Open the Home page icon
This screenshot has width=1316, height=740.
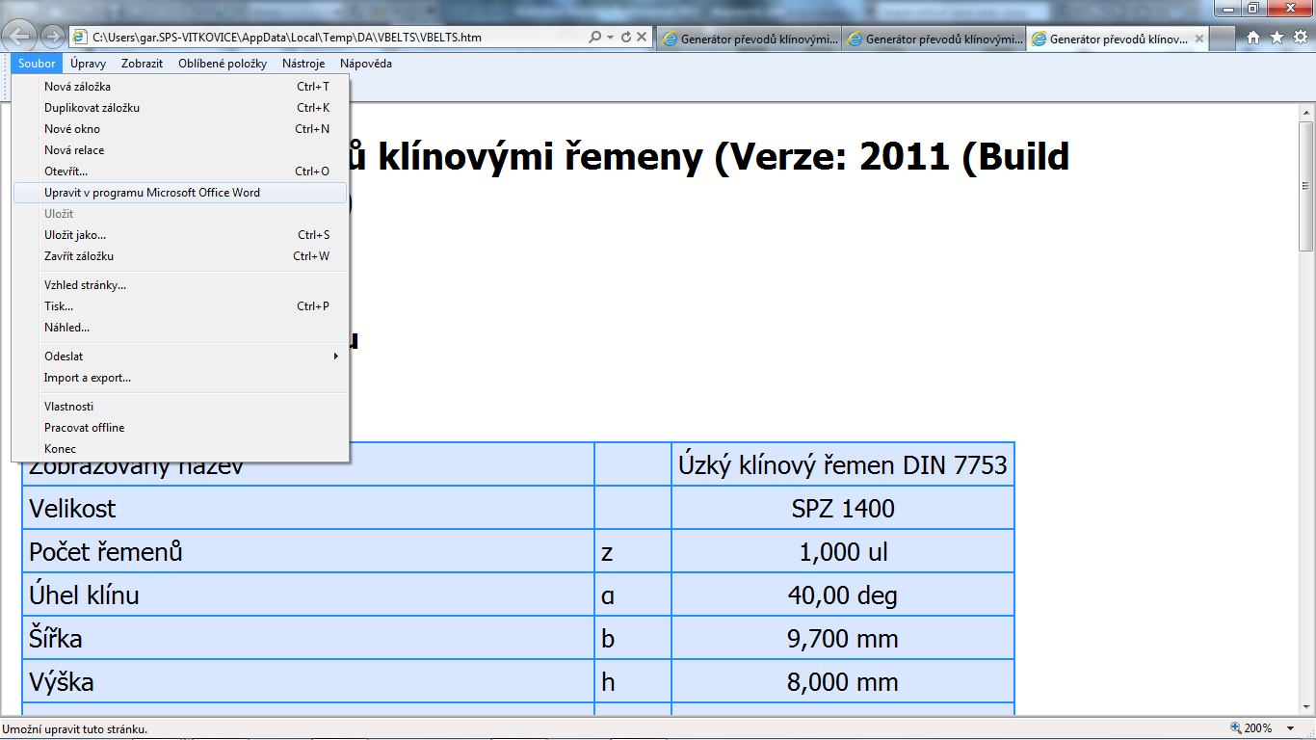click(1253, 38)
